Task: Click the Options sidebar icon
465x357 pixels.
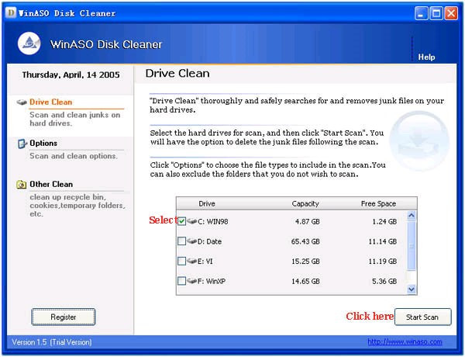Action: pos(22,144)
